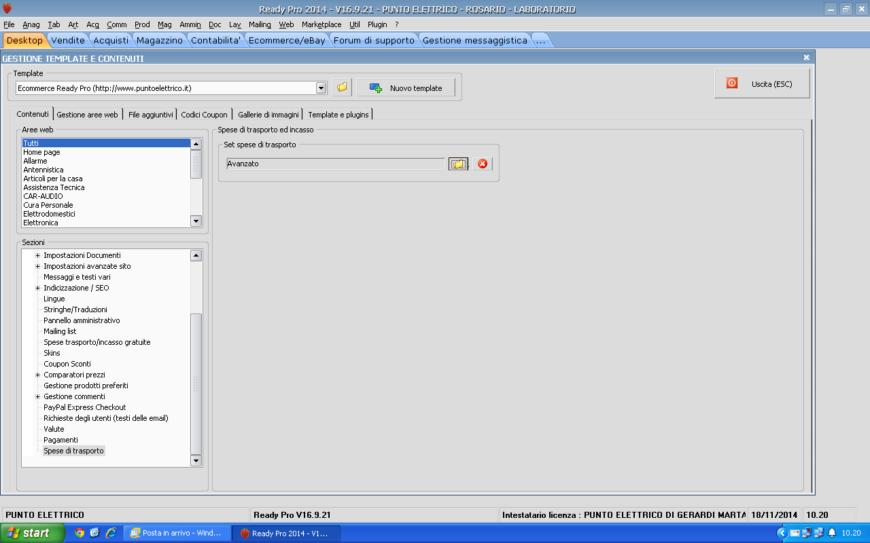Select Allarme in Aree web list

106,161
